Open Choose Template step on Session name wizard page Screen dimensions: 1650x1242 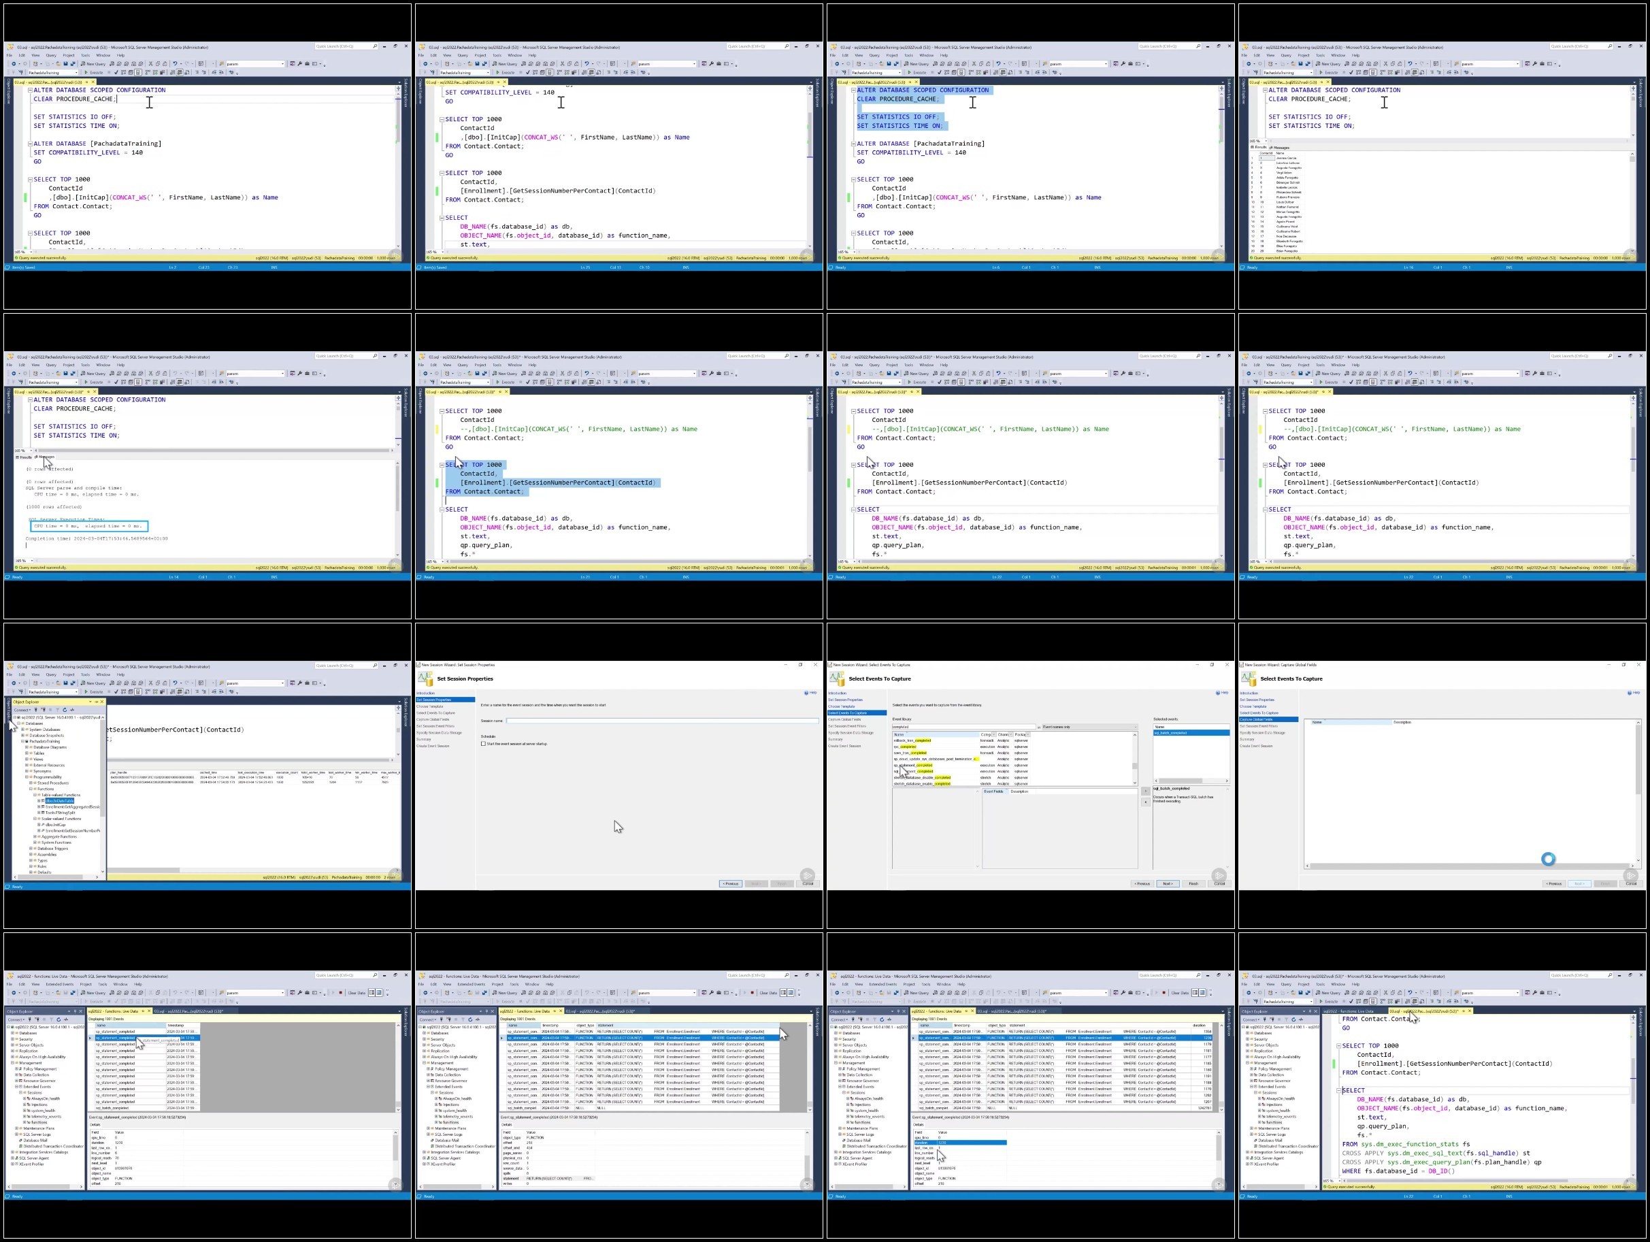tap(431, 706)
